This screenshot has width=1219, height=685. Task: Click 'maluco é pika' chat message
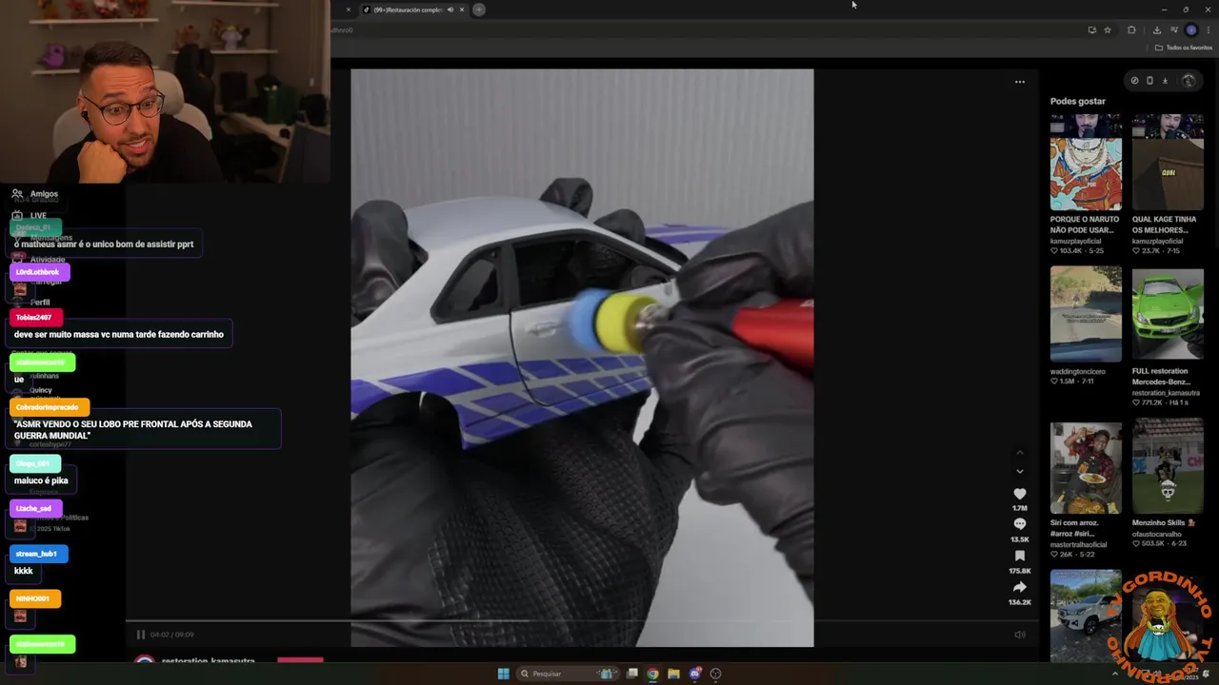pyautogui.click(x=41, y=480)
